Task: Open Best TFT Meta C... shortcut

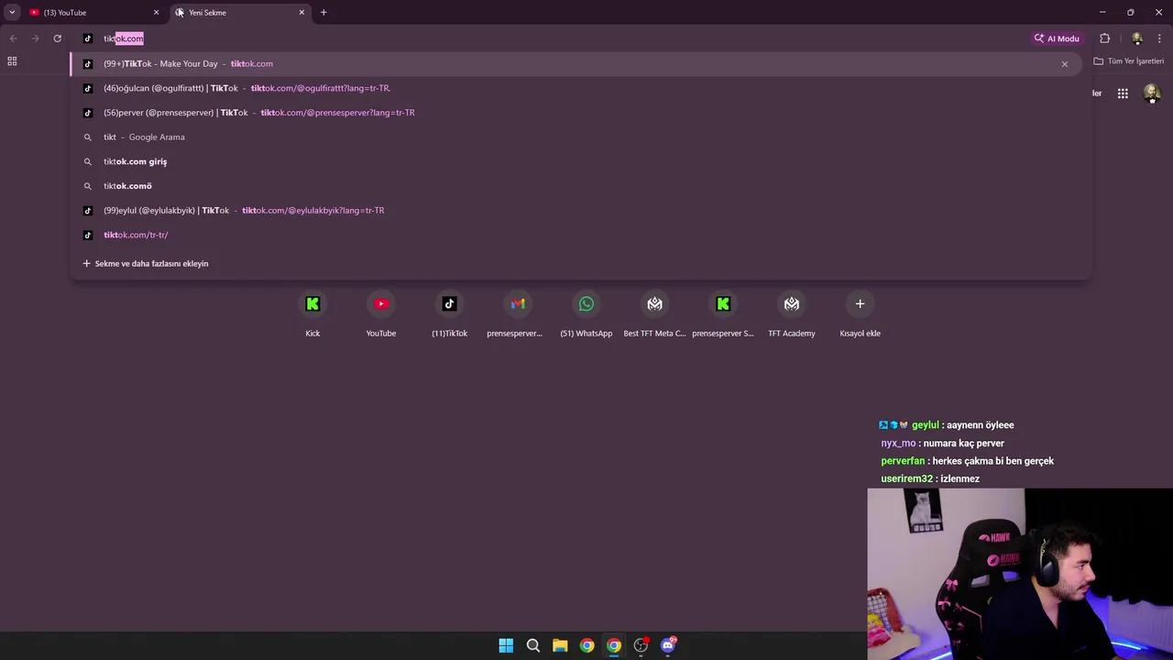Action: [x=654, y=314]
